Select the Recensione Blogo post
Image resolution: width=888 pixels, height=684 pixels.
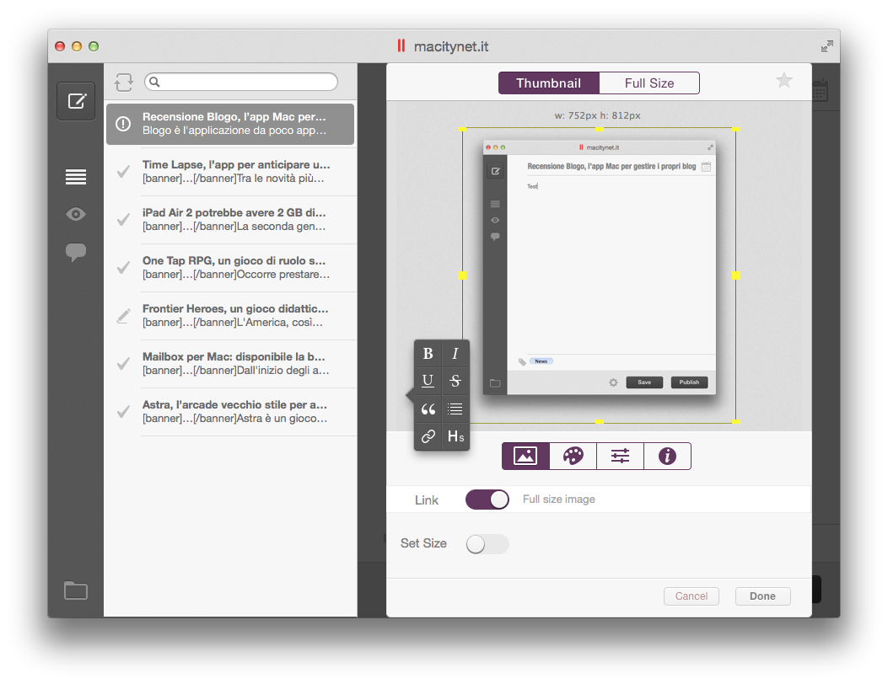(230, 123)
